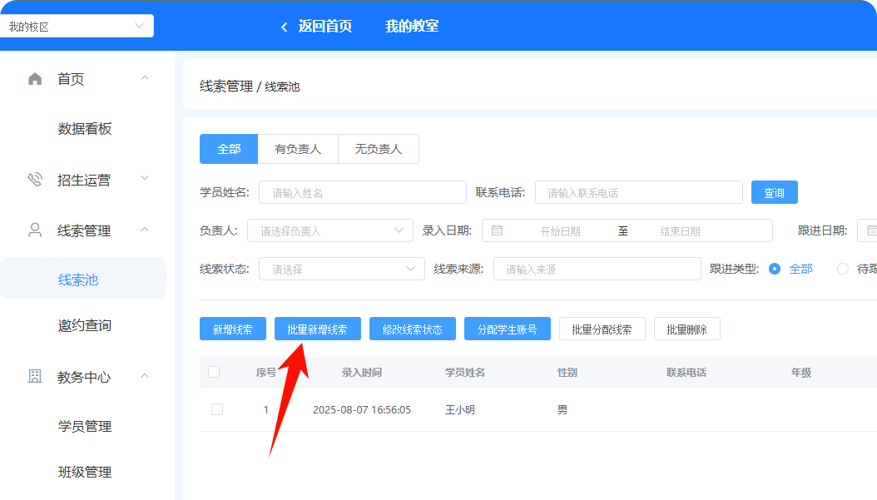The width and height of the screenshot is (877, 500).
Task: Click the 批量新增线索 button
Action: click(x=318, y=329)
